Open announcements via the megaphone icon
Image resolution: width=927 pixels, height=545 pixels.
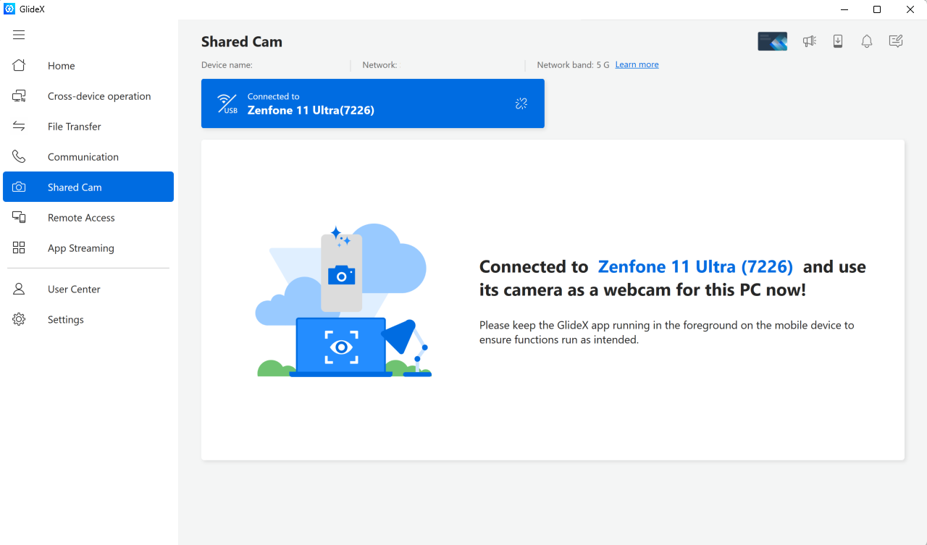pyautogui.click(x=809, y=41)
